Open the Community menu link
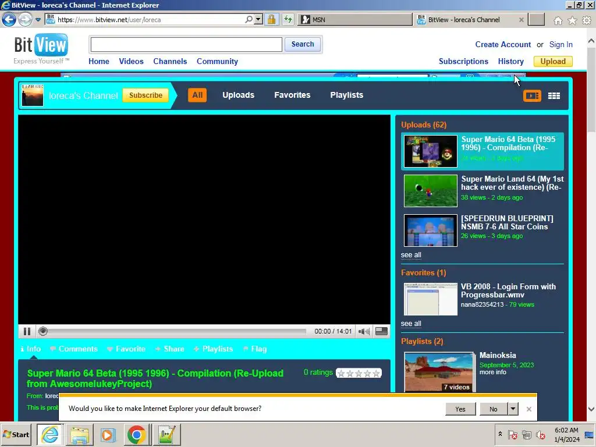 click(x=217, y=61)
